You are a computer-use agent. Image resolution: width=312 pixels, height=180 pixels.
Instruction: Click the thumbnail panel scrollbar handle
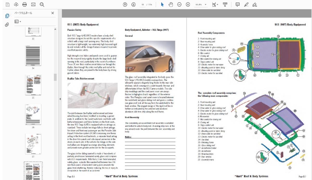[x=55, y=77]
